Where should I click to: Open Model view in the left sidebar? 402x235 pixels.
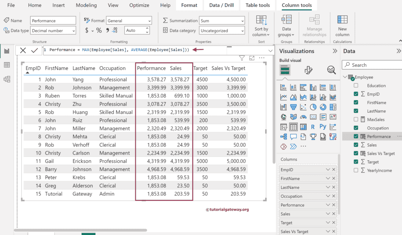(x=7, y=79)
